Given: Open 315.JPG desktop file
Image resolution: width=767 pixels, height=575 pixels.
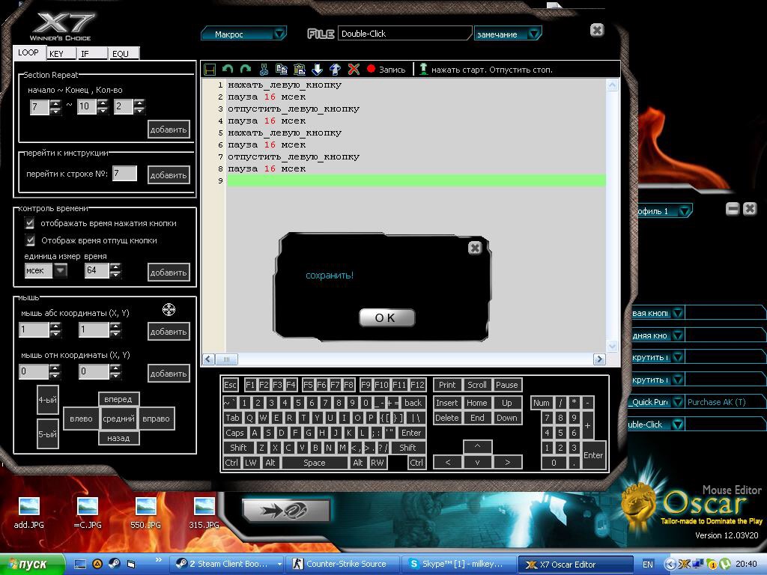Looking at the screenshot, I should pos(204,513).
